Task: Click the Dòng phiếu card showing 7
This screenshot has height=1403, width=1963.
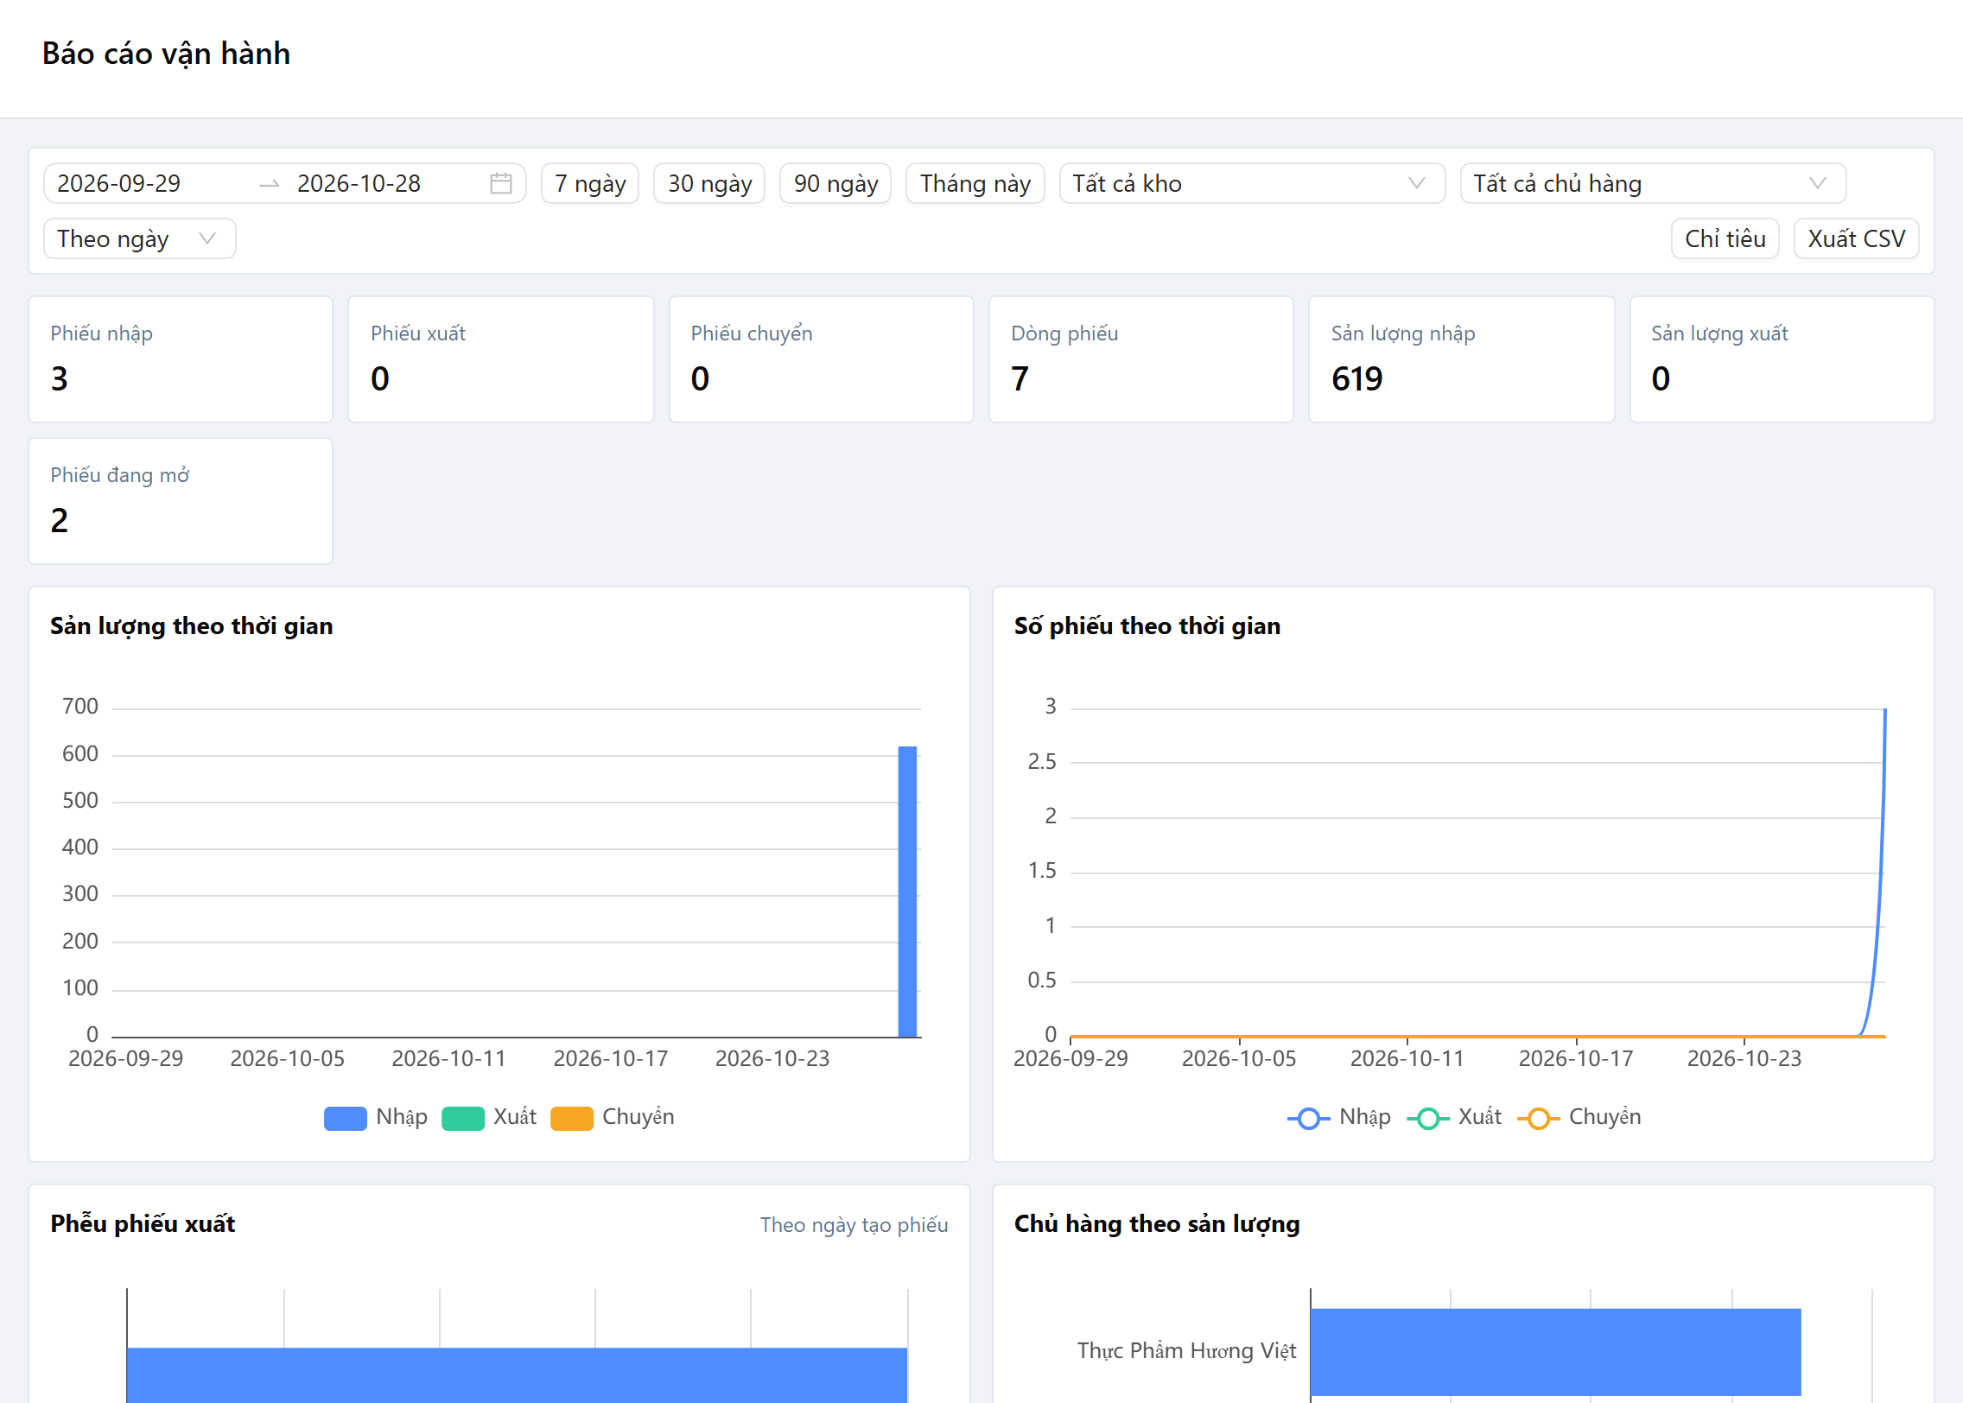Action: tap(1141, 359)
